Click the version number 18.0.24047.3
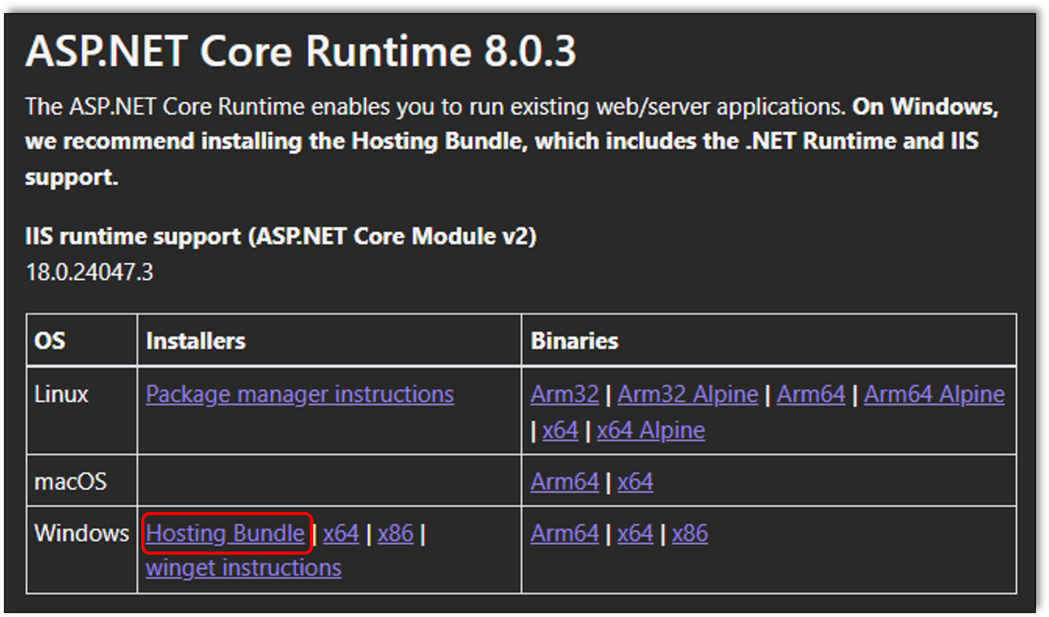1049x617 pixels. pos(89,272)
